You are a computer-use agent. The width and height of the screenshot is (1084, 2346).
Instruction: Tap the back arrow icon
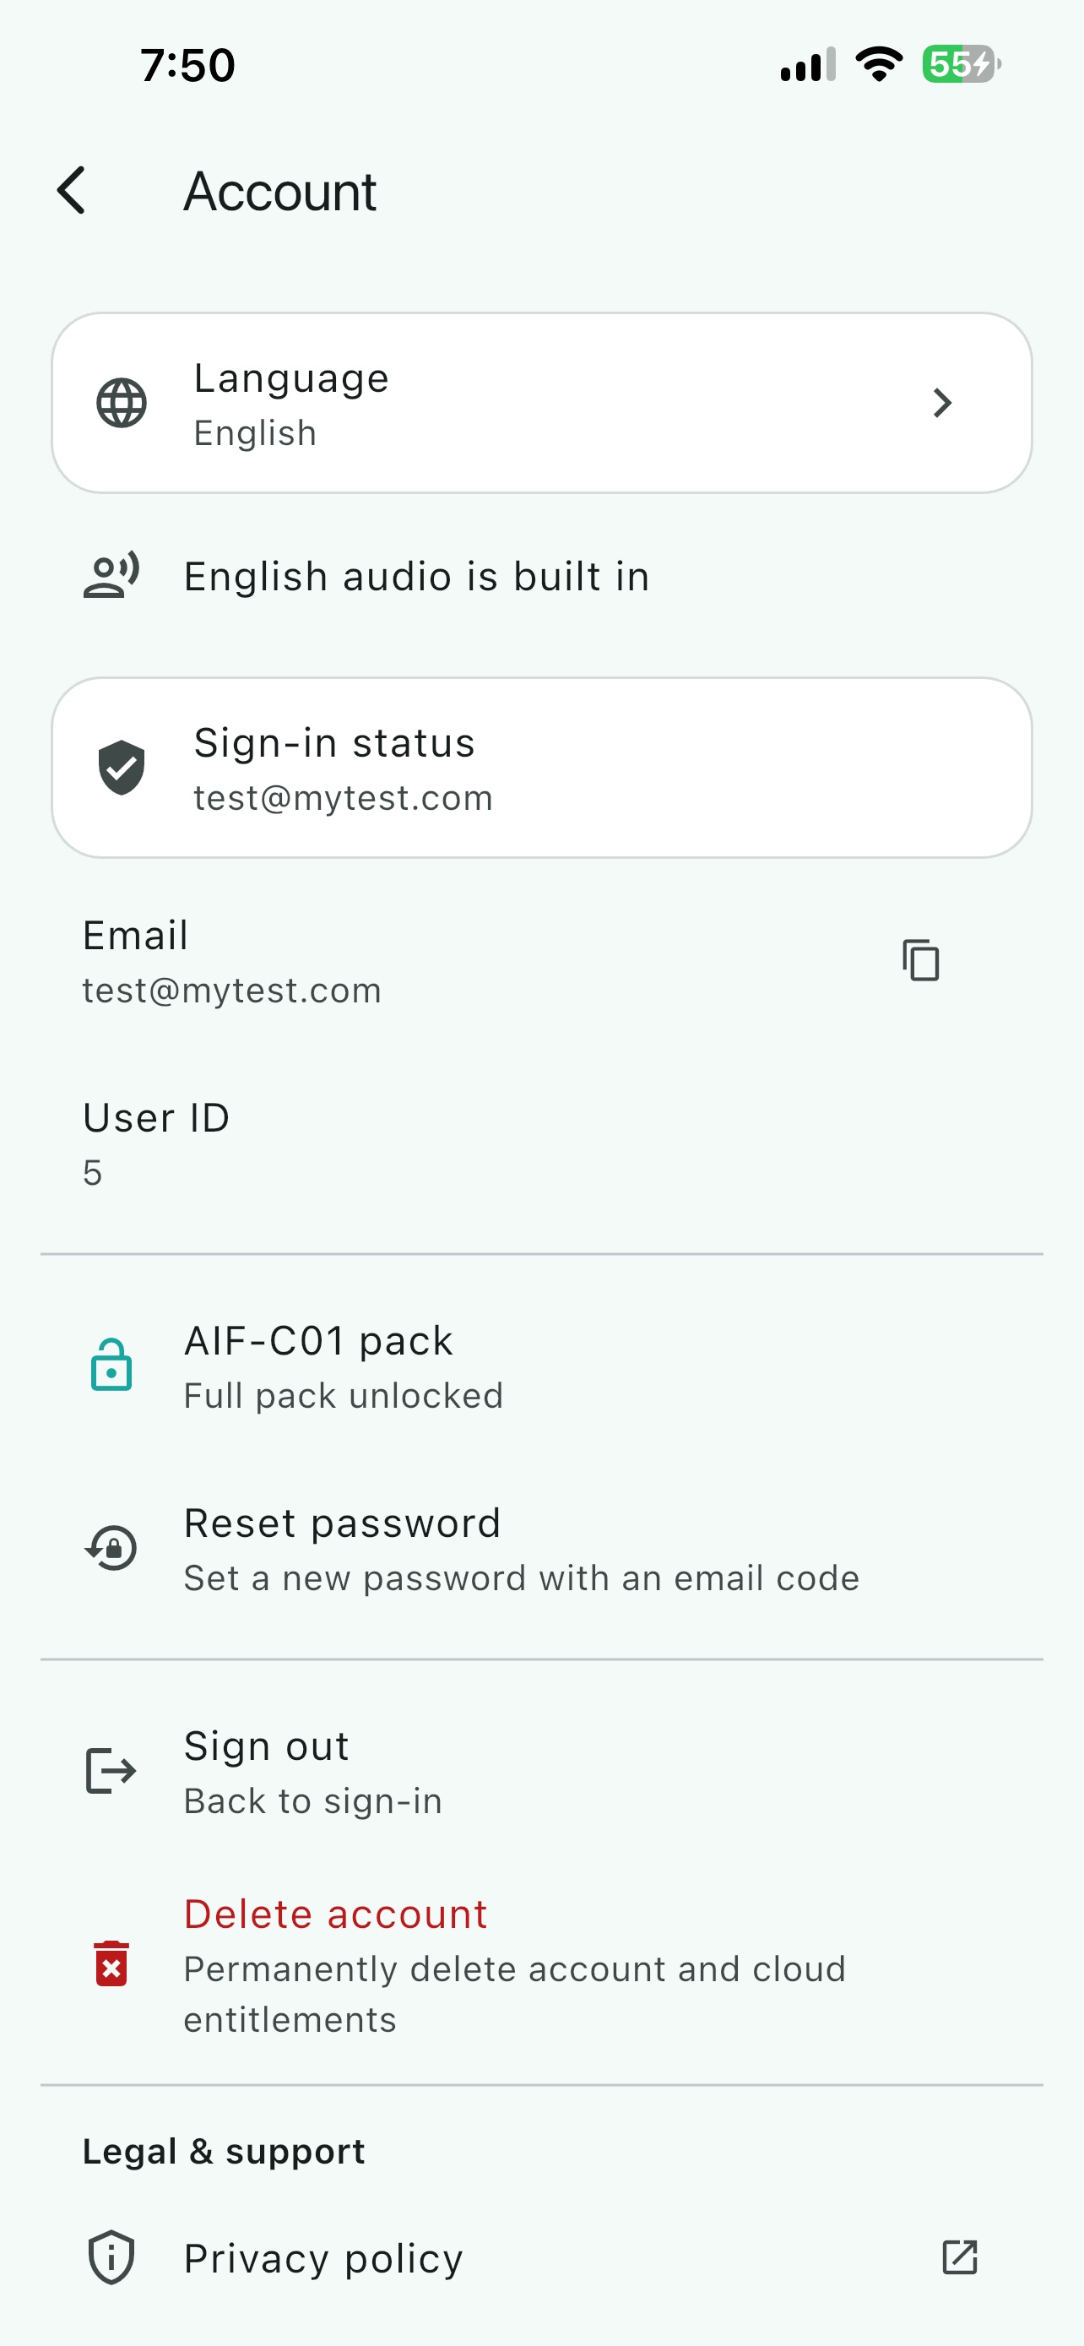[x=71, y=190]
